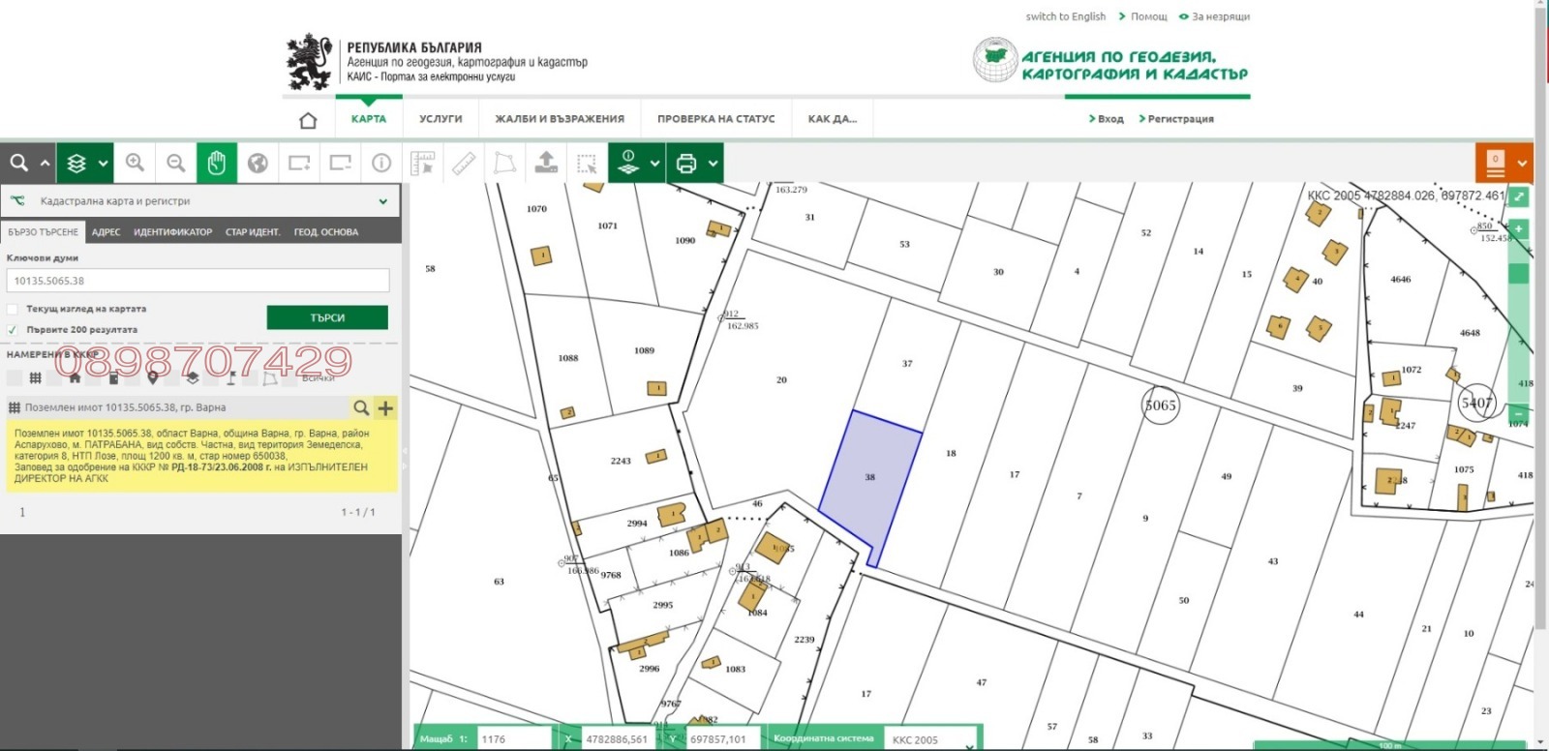Click the upload file icon

tap(546, 163)
